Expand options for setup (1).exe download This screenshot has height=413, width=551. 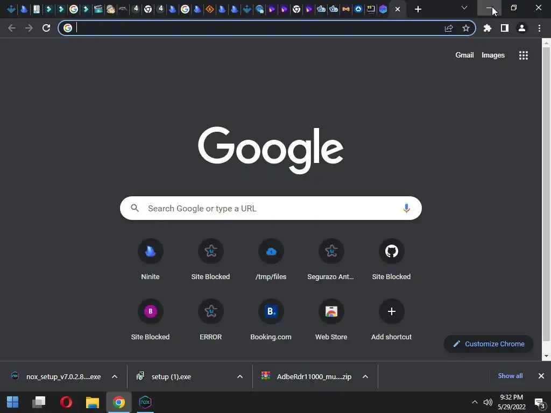(240, 376)
